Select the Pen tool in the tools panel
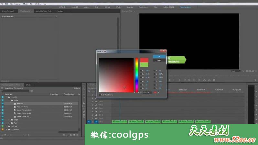This screenshot has height=145, width=258. pos(84,112)
